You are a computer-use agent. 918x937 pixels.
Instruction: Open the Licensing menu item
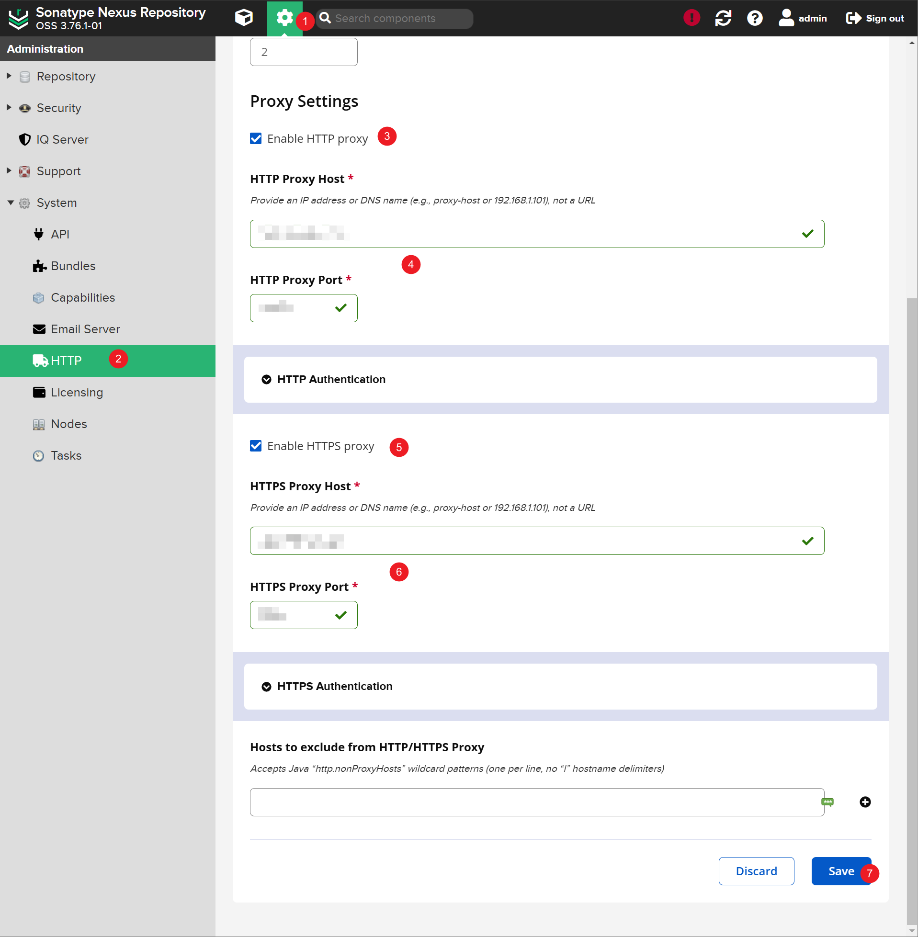[108, 392]
